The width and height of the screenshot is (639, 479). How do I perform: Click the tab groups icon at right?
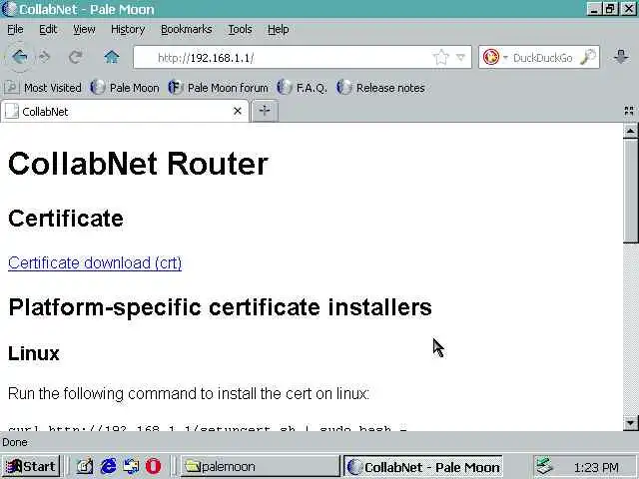pyautogui.click(x=629, y=111)
